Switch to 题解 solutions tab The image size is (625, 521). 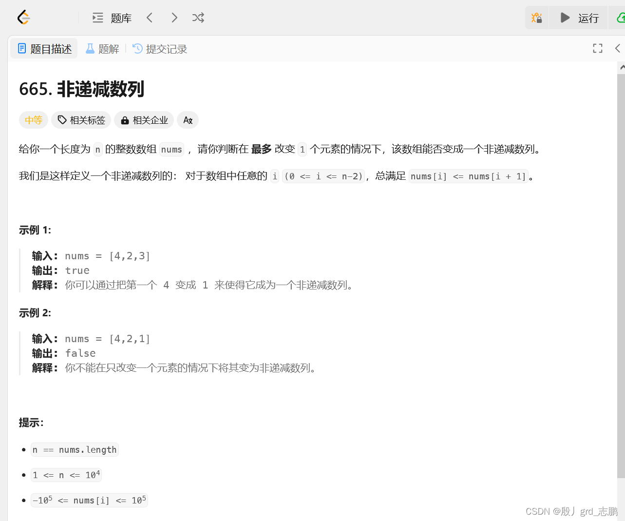coord(102,49)
